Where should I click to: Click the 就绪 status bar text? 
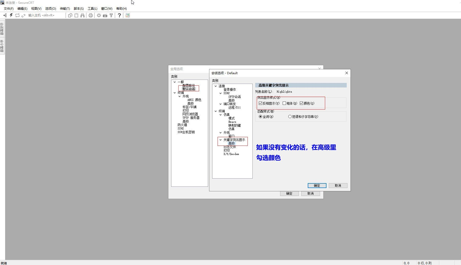(x=4, y=263)
